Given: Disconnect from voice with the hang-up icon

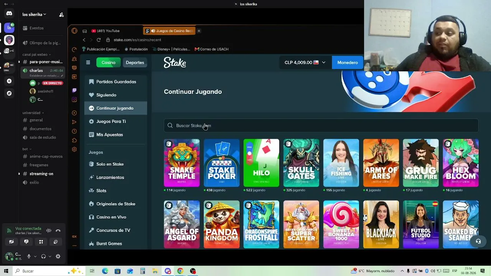Looking at the screenshot, I should coord(58,230).
